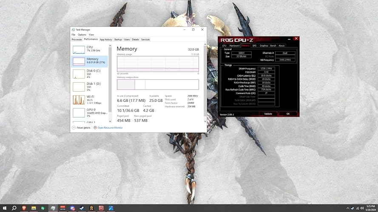Open the Discord taskbar icon
The width and height of the screenshot is (378, 212).
point(72,208)
